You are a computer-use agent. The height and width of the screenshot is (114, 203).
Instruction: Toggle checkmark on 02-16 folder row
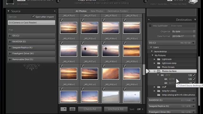[x=194, y=79]
